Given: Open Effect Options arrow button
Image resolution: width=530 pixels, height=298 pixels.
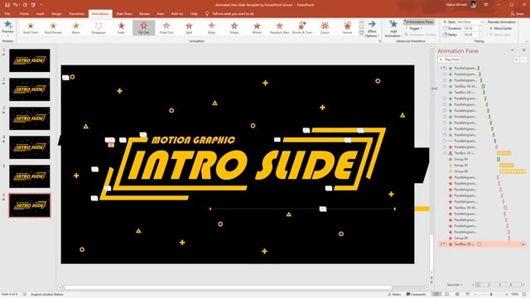Looking at the screenshot, I should pos(372,29).
